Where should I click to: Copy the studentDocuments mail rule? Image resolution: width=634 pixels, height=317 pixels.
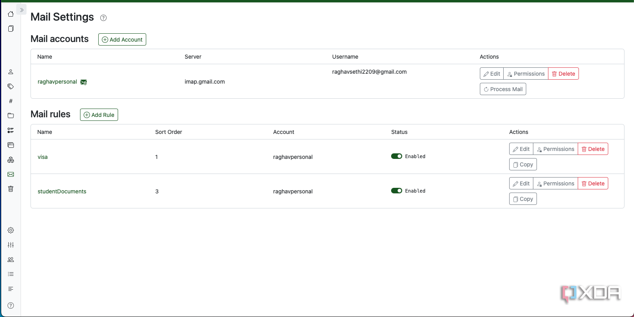point(523,199)
